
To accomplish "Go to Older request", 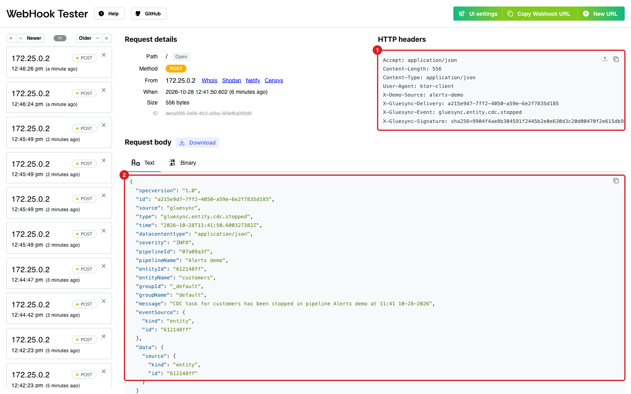I will [89, 38].
